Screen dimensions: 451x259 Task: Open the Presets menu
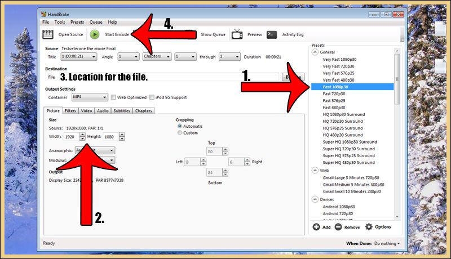coord(77,22)
